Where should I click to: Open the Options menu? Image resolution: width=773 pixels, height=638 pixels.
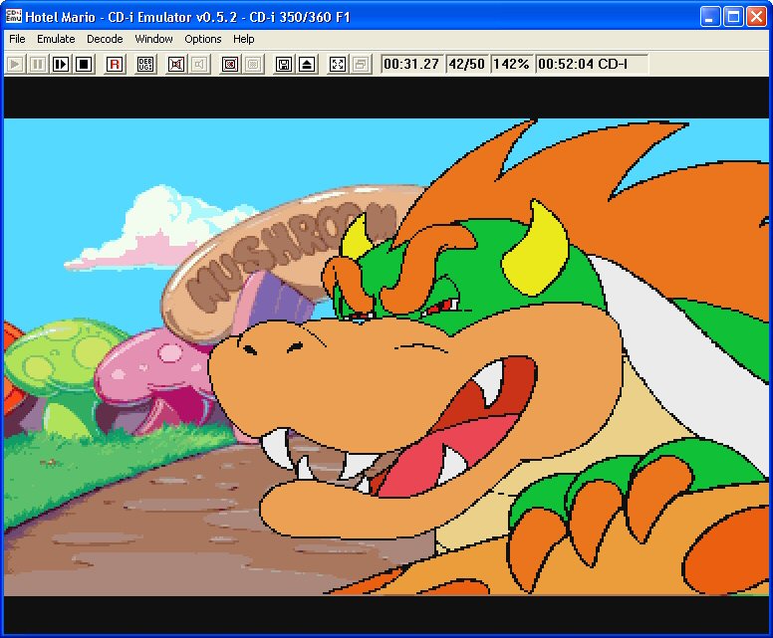tap(202, 39)
